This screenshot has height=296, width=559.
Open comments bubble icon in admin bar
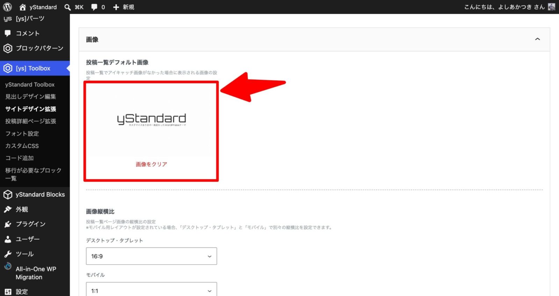tap(94, 7)
